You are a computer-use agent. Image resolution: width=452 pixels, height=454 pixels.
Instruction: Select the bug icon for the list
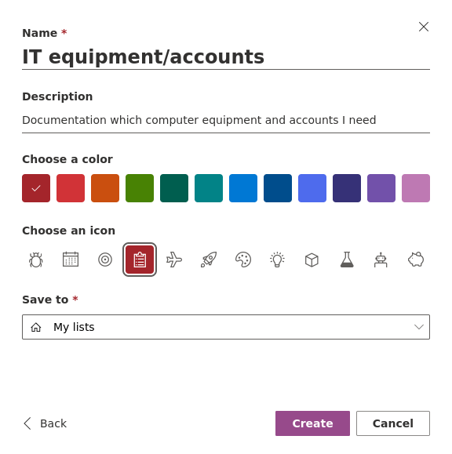pyautogui.click(x=36, y=260)
